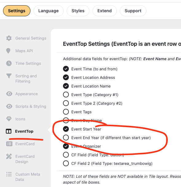Viewport: 181px width, 187px height.
Task: Click the Maps API pin icon
Action: tap(8, 51)
